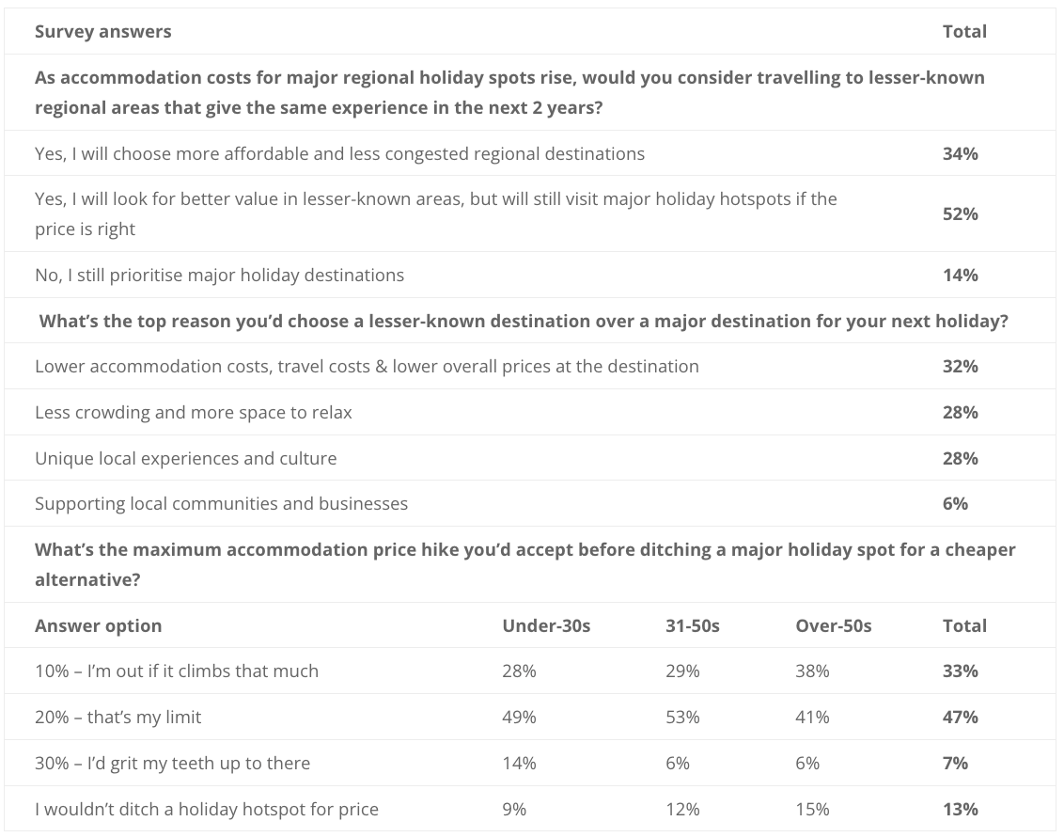Click the 52% value for better value answer
The width and height of the screenshot is (1064, 837).
point(961,214)
